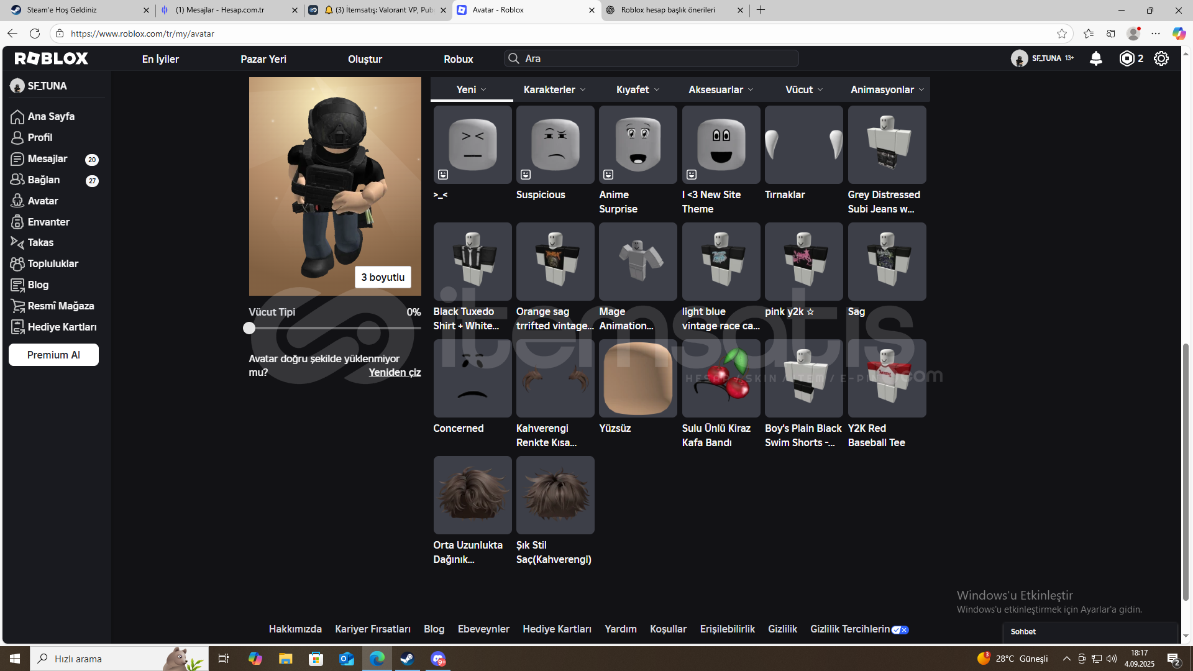
Task: Open Oluştur in top navigation
Action: click(365, 59)
